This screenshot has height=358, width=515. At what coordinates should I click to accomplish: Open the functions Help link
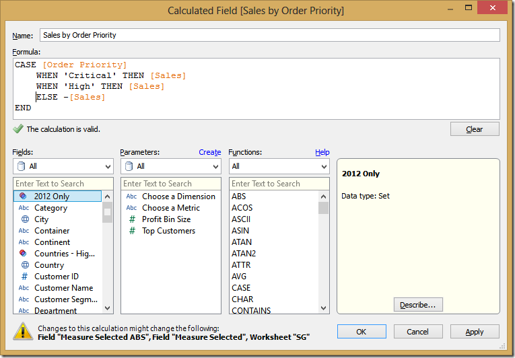pyautogui.click(x=322, y=152)
